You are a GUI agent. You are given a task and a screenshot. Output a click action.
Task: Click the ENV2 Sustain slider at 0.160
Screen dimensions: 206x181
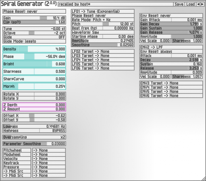click(171, 64)
